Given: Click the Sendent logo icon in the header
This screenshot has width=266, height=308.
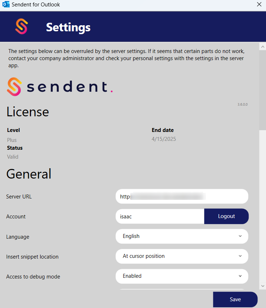Looking at the screenshot, I should (22, 27).
